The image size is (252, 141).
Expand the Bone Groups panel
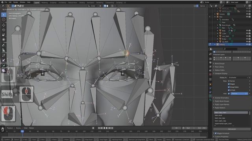pyautogui.click(x=220, y=63)
